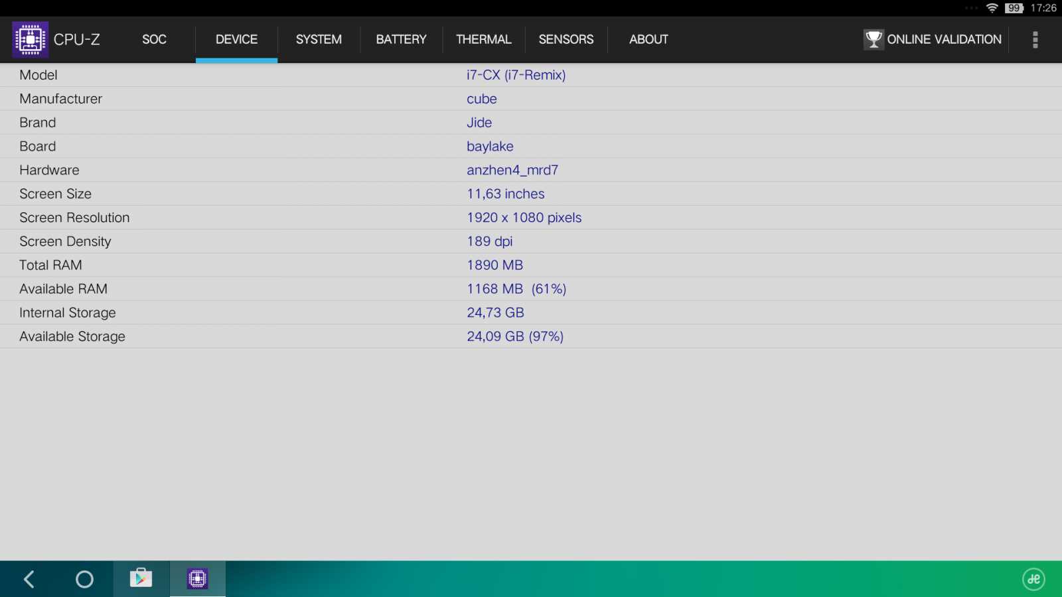Click the manufacturer value cube
Image resolution: width=1062 pixels, height=597 pixels.
click(x=482, y=99)
